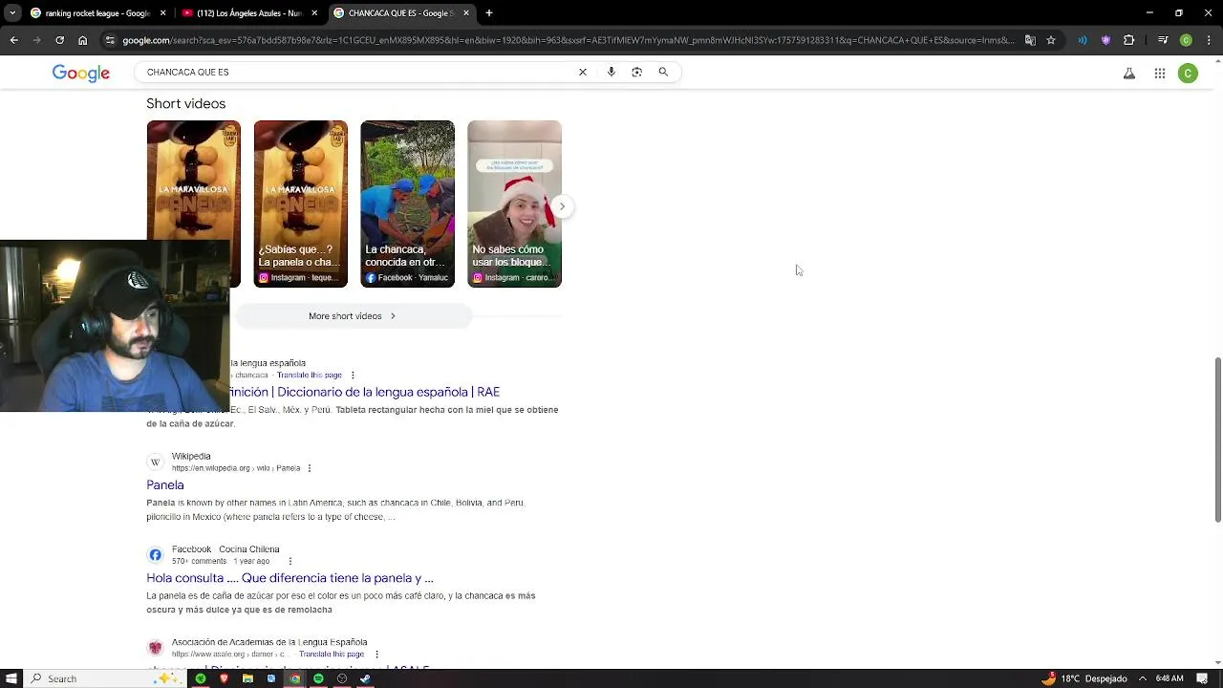Viewport: 1223px width, 688px height.
Task: View site information icon in address bar
Action: click(x=111, y=40)
